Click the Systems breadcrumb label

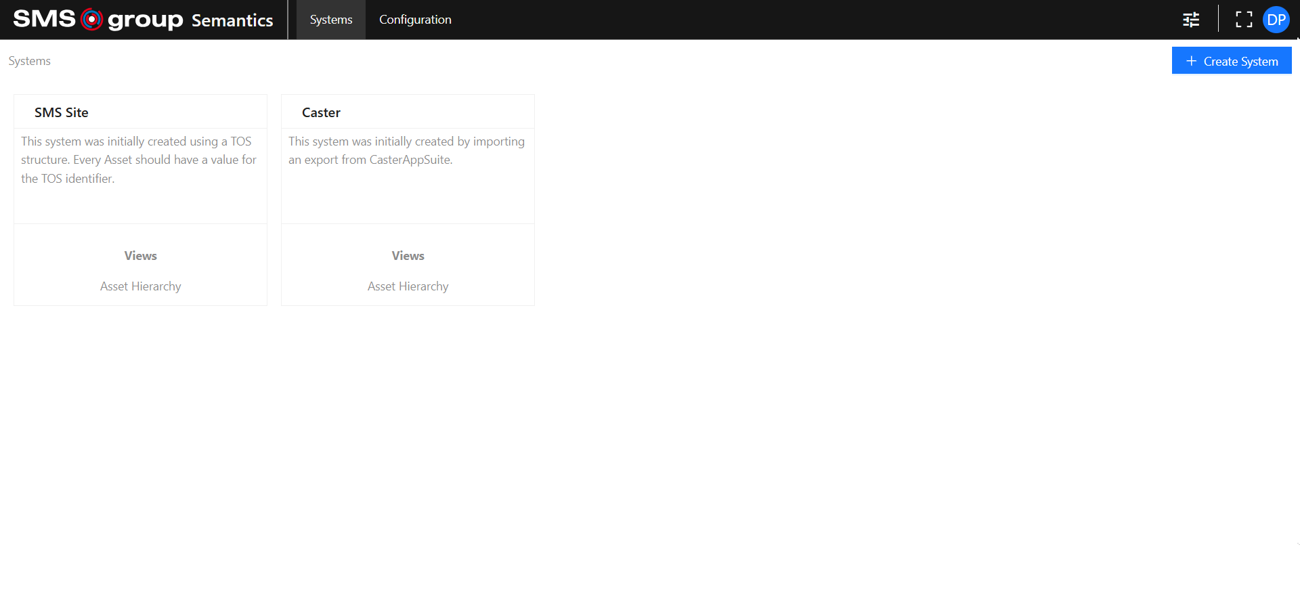[x=30, y=61]
